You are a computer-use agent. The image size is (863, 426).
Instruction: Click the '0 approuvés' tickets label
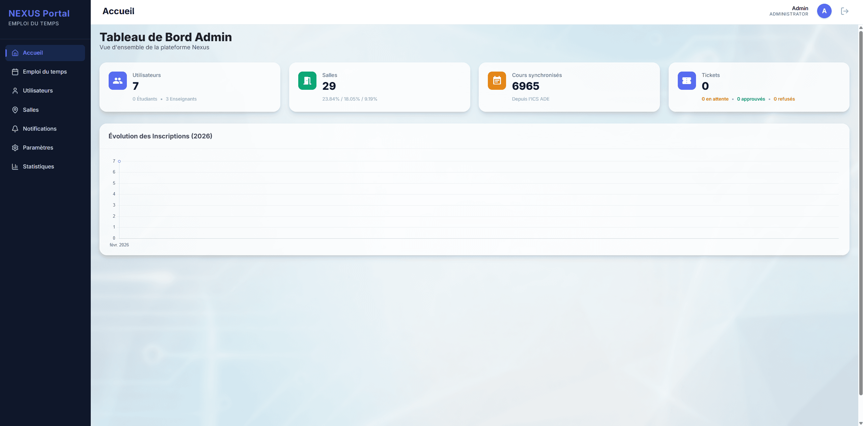[x=751, y=99]
